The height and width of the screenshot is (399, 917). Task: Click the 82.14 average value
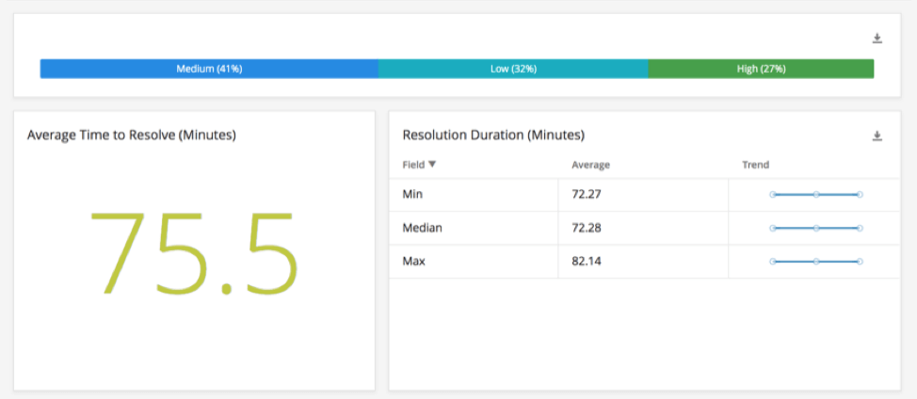pyautogui.click(x=587, y=261)
